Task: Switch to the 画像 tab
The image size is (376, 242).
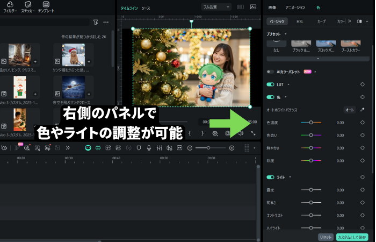Action: click(272, 8)
